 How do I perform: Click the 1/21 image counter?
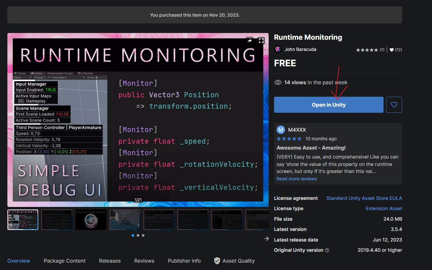point(138,200)
